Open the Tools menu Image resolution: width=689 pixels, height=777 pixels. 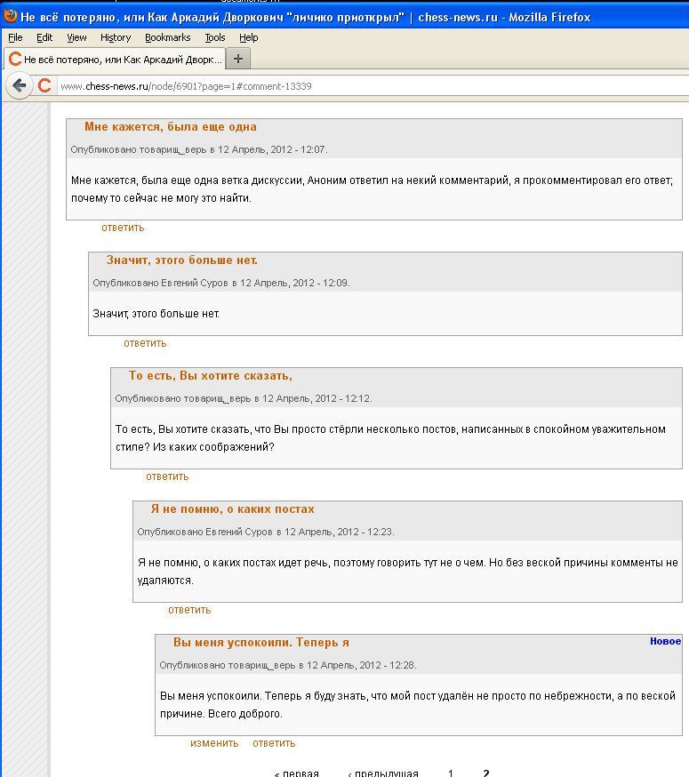215,37
